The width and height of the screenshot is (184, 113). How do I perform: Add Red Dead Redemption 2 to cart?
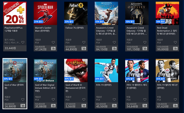175,49
